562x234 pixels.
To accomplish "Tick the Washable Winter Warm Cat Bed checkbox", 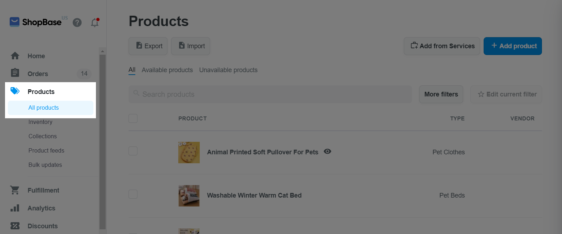I will click(x=133, y=194).
